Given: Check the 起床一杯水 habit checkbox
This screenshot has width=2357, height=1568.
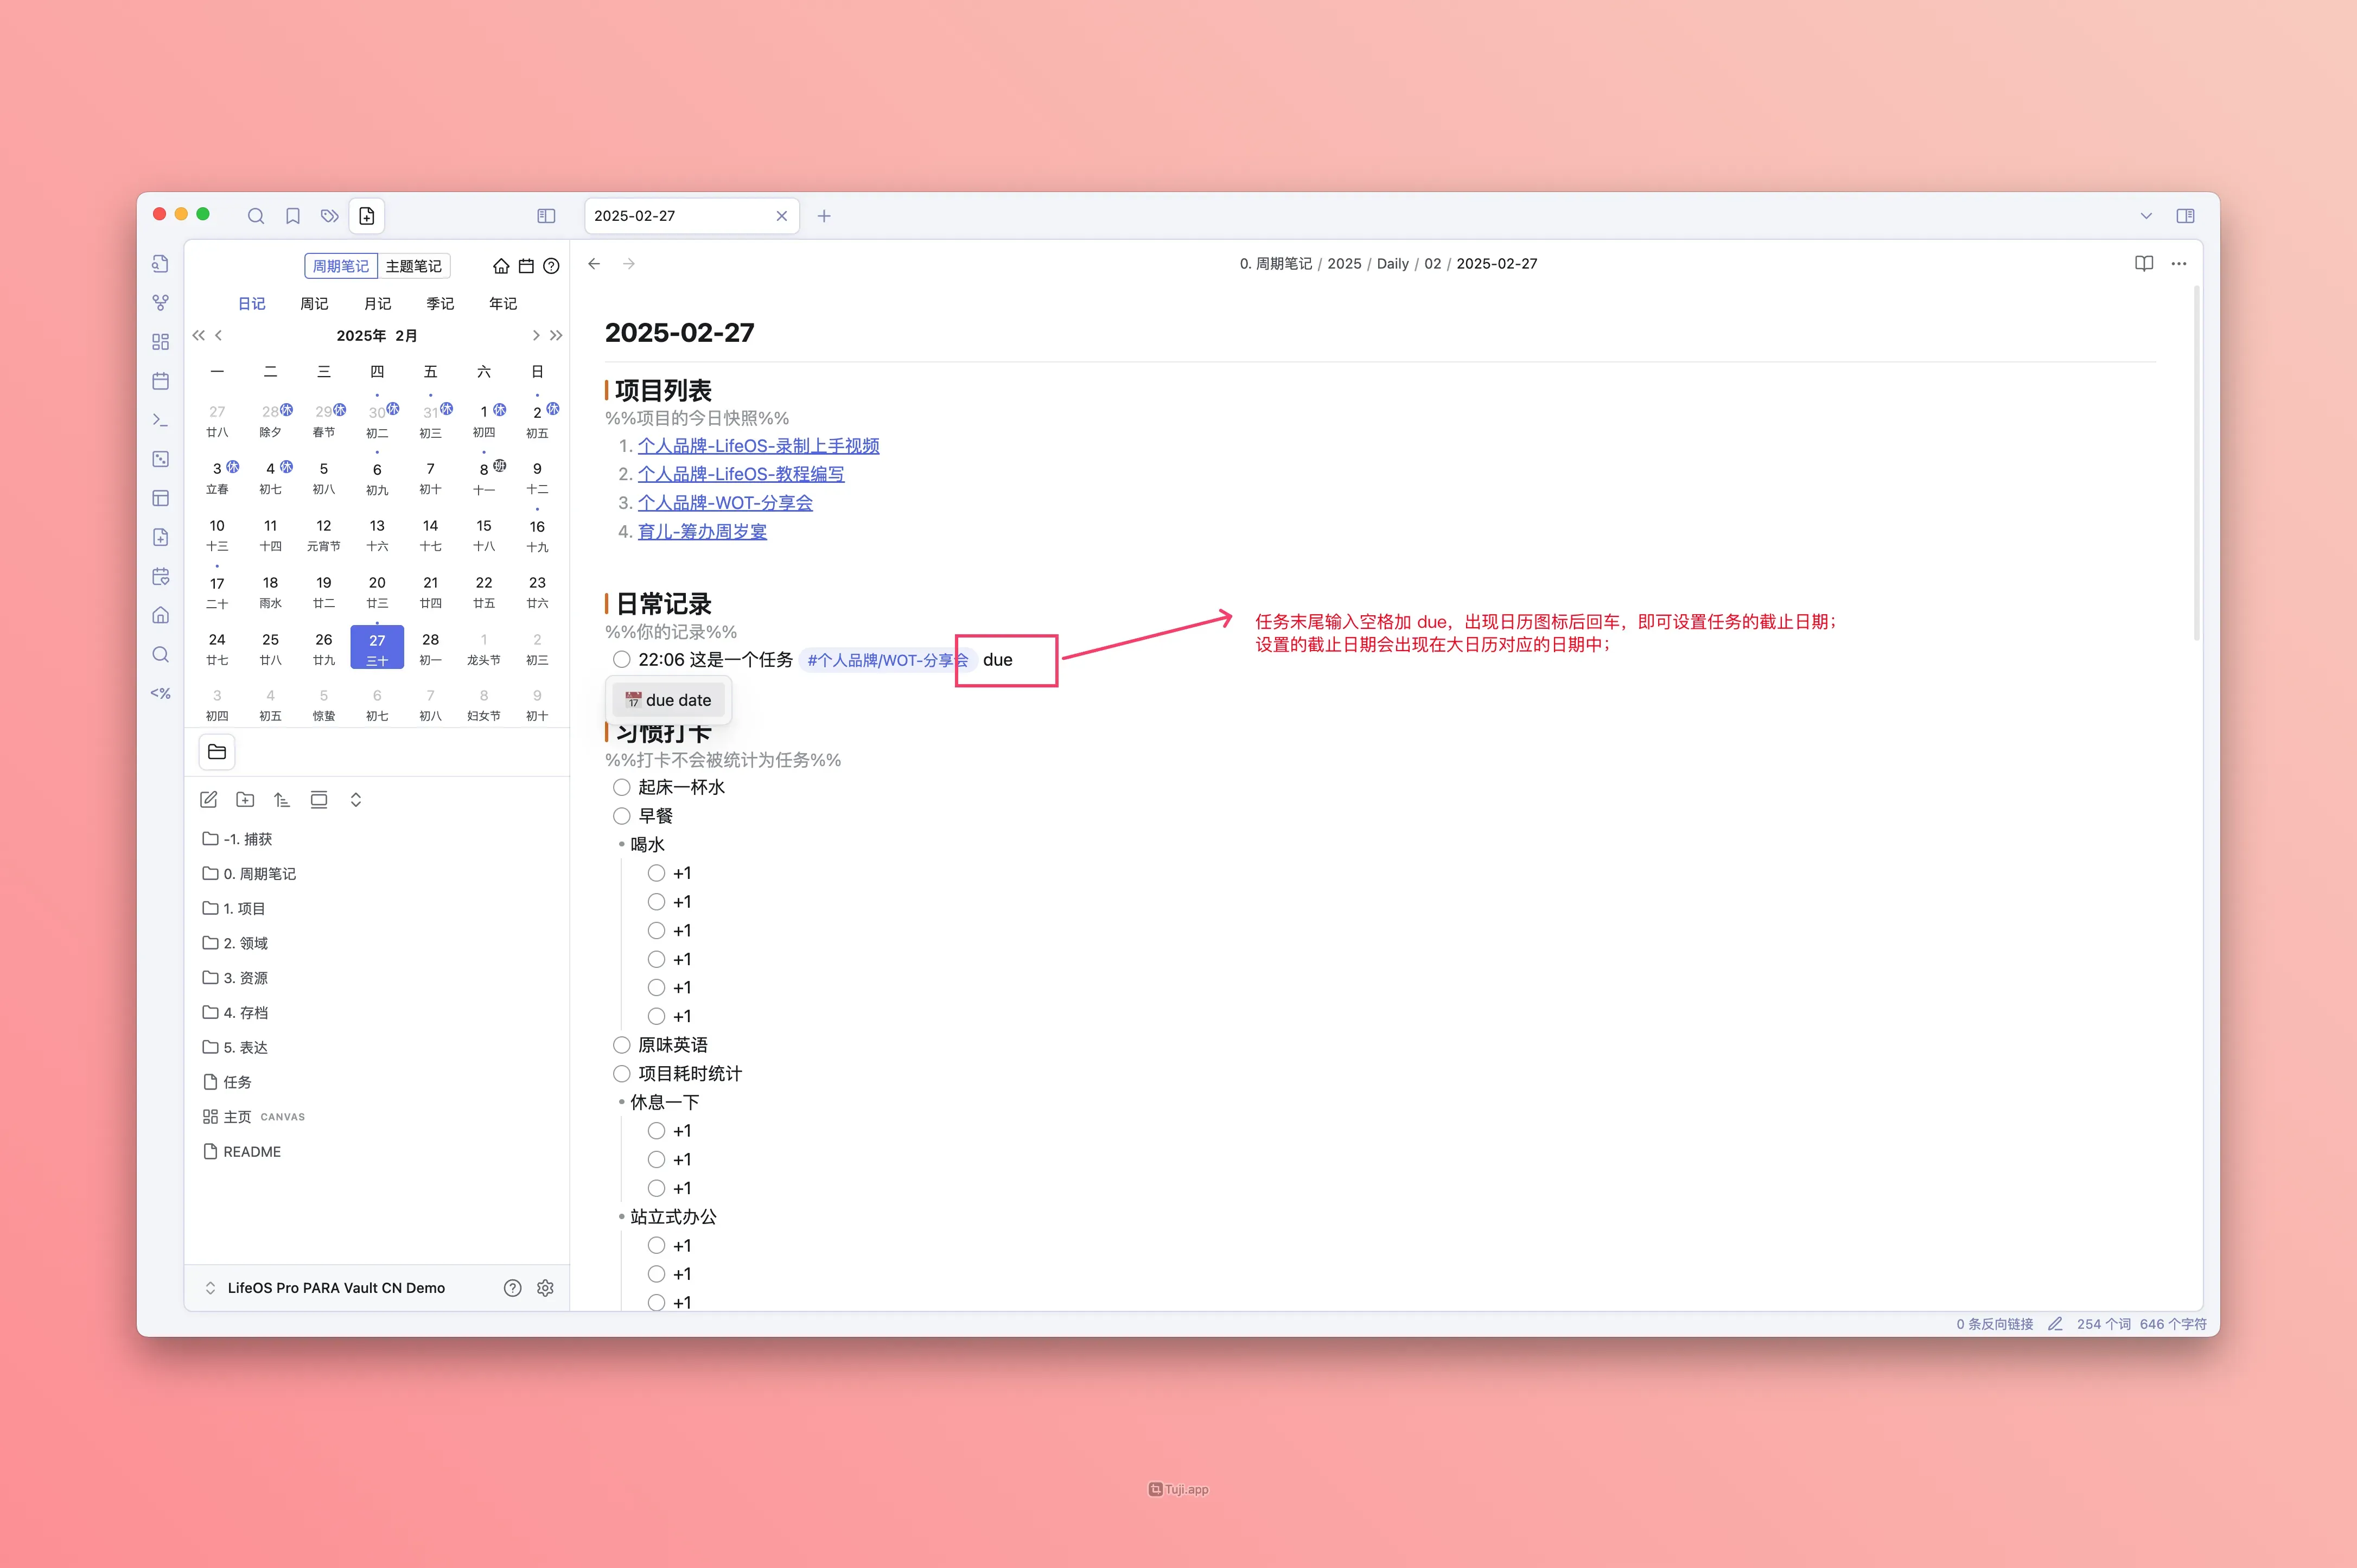Looking at the screenshot, I should tap(621, 788).
